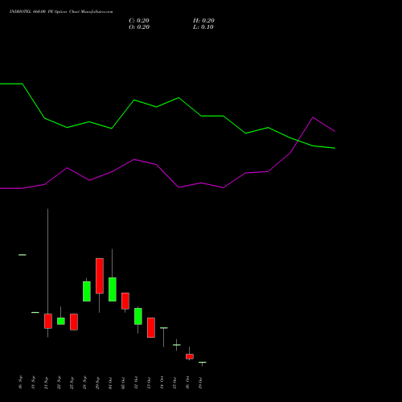Viewport: 402px width, 402px height.
Task: Select the high value 'H: 0.20'
Action: (203, 21)
